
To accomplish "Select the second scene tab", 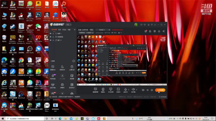I will coord(59,30).
